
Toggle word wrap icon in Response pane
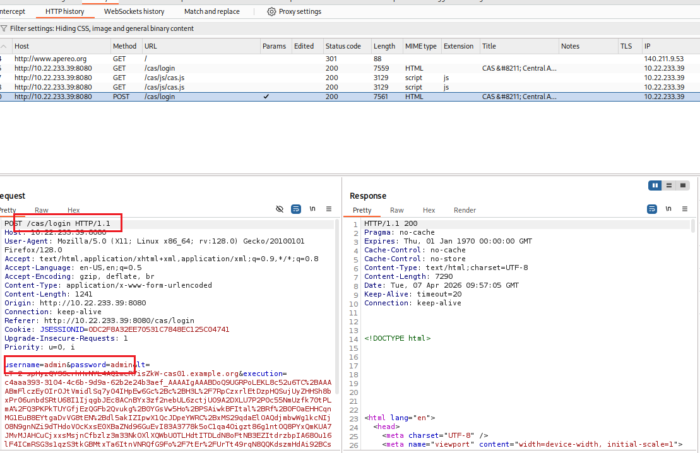tap(652, 209)
